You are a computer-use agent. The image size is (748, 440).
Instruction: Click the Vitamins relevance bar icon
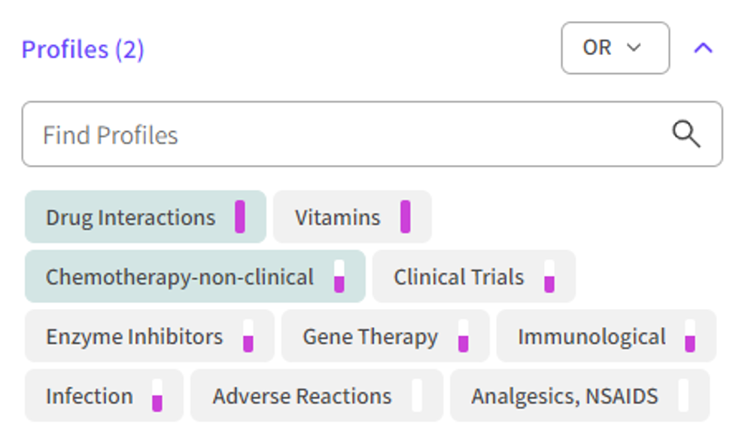(x=405, y=217)
